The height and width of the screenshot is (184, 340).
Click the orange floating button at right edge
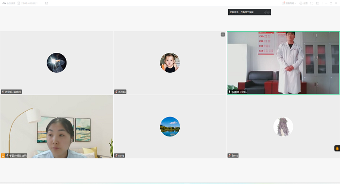tap(337, 148)
